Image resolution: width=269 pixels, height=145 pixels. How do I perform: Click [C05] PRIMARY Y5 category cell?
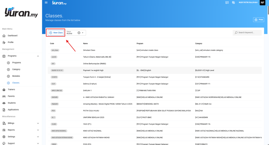203,57
